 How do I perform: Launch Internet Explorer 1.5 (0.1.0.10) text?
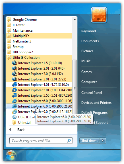pos(40,63)
